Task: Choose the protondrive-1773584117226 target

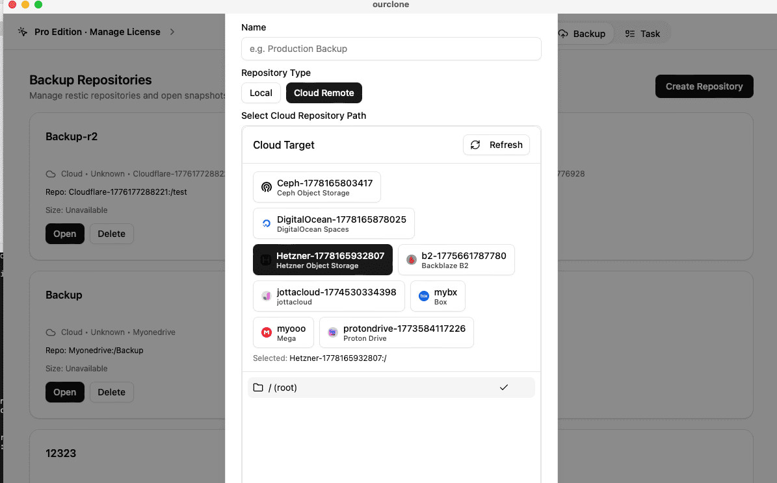Action: coord(397,332)
